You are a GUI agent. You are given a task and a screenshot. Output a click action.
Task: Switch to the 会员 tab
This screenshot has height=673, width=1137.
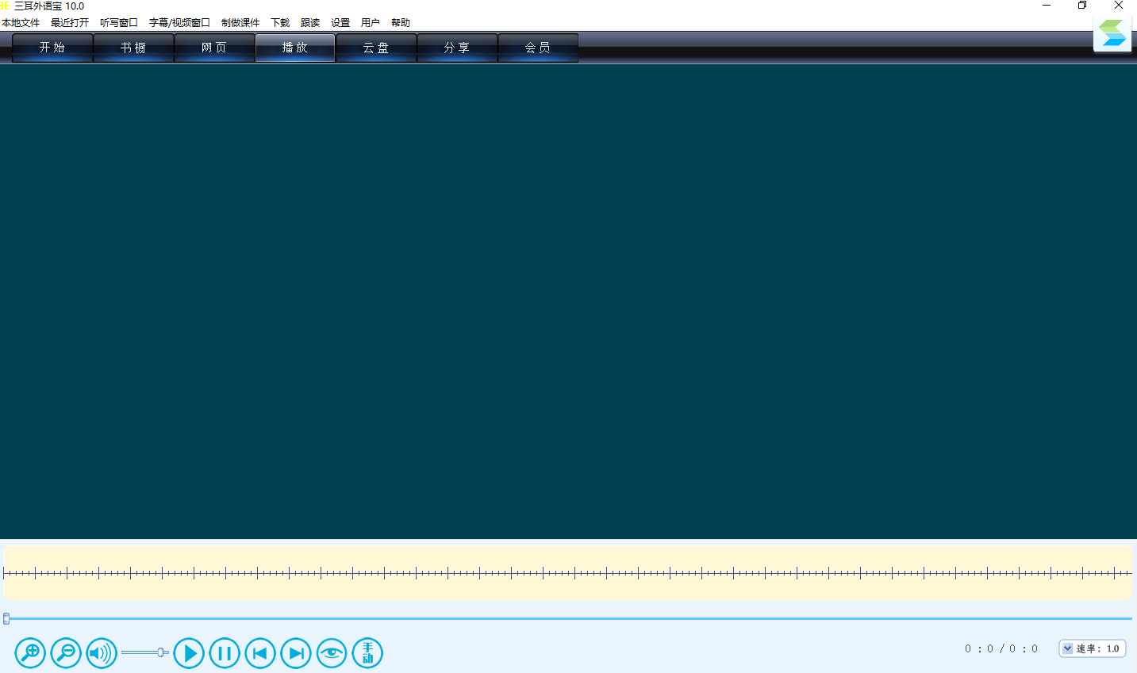[x=538, y=48]
